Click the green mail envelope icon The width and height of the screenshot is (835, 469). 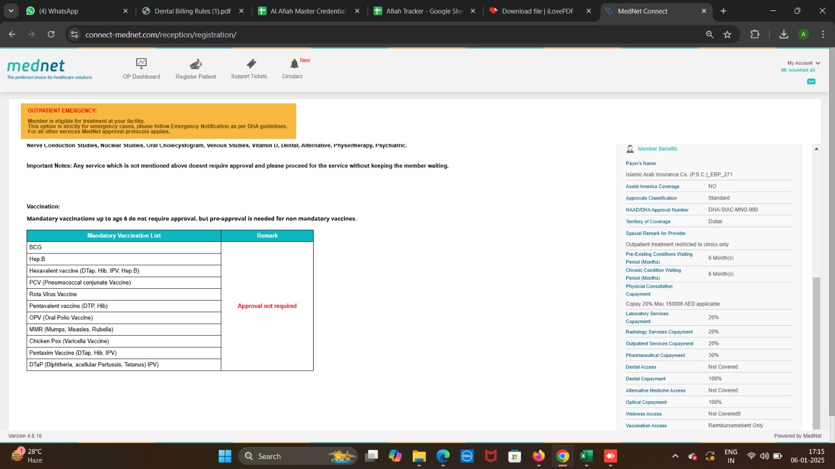pos(811,81)
